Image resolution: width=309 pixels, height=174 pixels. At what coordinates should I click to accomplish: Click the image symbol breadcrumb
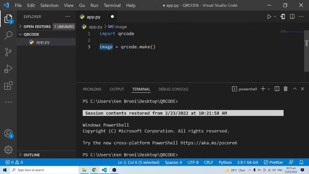(x=118, y=27)
